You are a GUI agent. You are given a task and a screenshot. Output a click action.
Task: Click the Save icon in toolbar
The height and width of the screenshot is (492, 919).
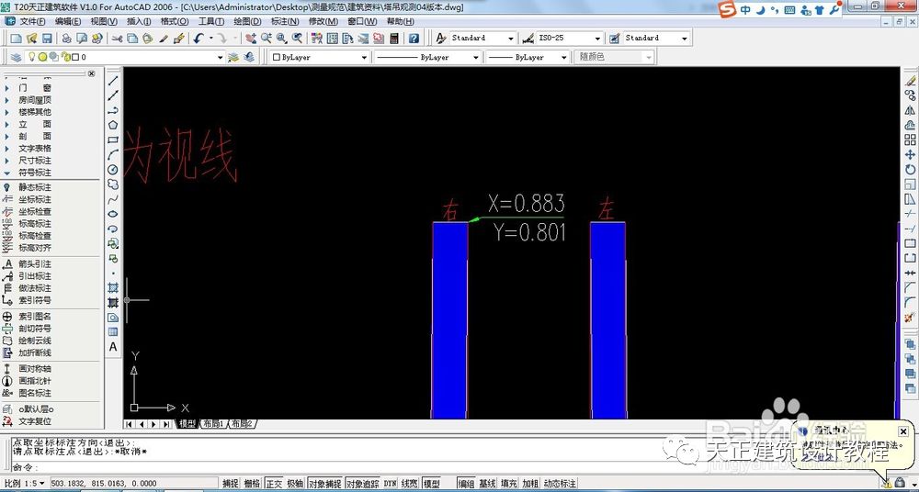point(47,38)
